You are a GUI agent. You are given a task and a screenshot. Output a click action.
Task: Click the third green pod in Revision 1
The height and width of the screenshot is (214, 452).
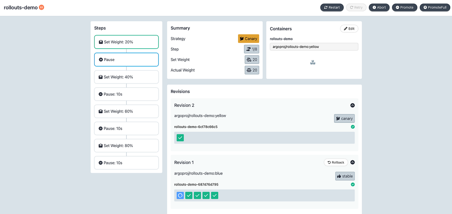pos(206,195)
